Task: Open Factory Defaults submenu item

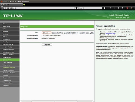Action: tap(10, 70)
